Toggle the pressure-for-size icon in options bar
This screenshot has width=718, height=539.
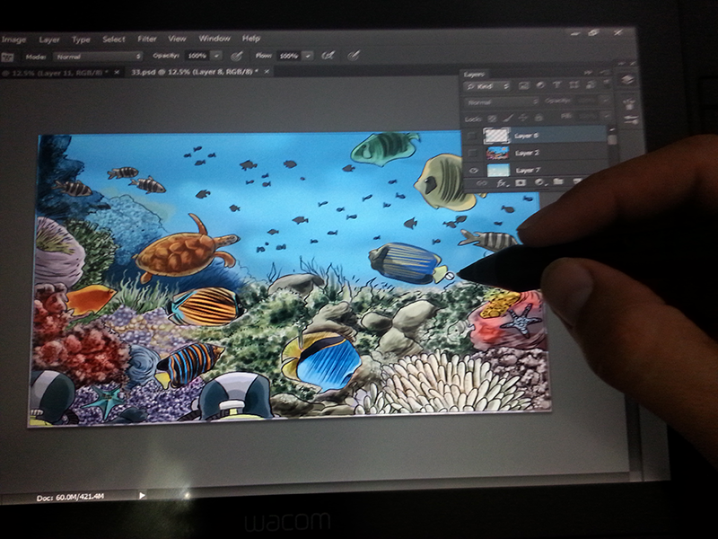pyautogui.click(x=353, y=56)
